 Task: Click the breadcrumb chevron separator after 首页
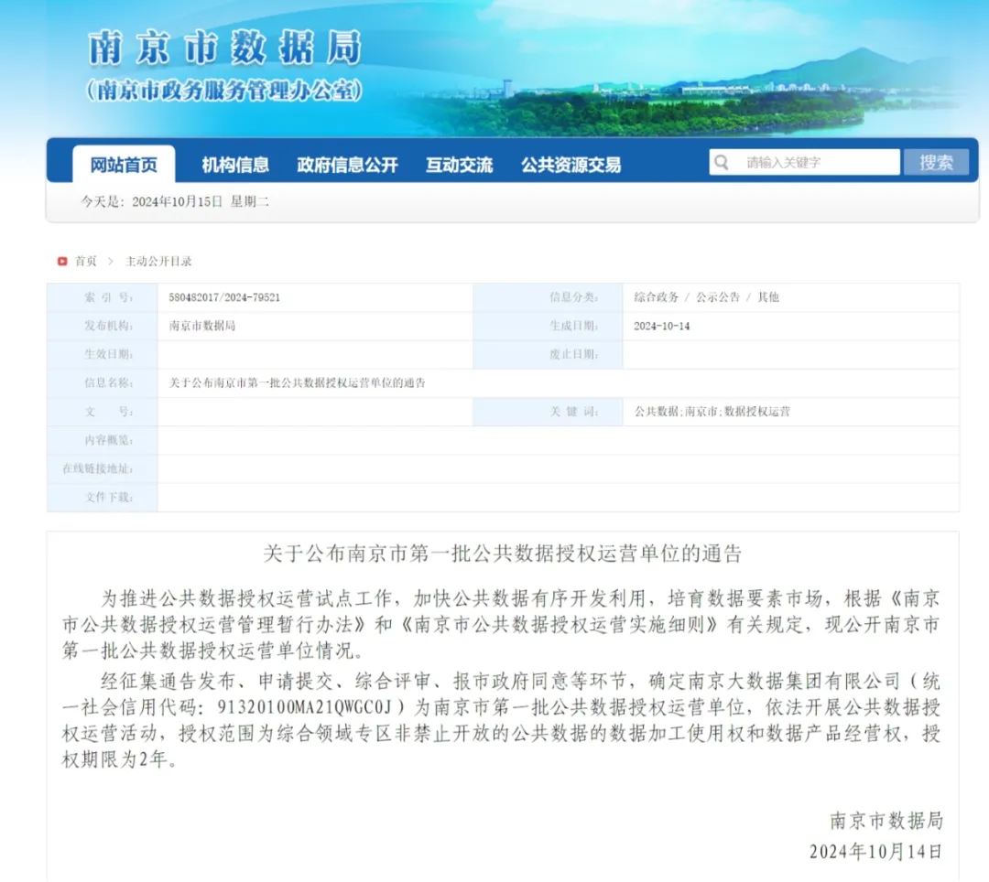coord(110,261)
